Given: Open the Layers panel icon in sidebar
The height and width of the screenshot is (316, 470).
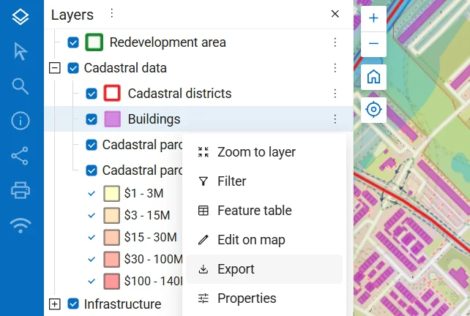Looking at the screenshot, I should pyautogui.click(x=20, y=17).
